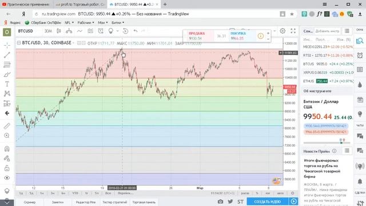
Task: Open the Скринер tab
Action: 30,202
